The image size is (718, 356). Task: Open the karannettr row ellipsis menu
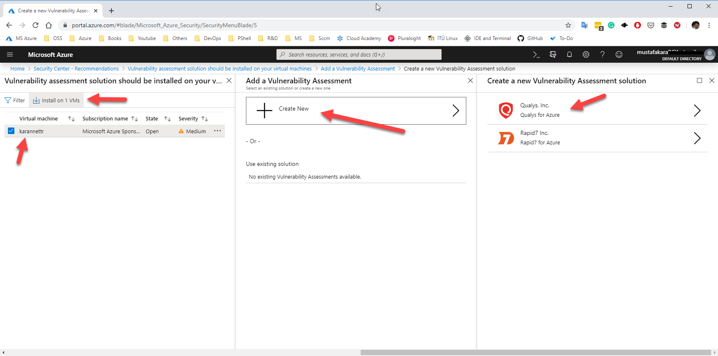coord(217,131)
